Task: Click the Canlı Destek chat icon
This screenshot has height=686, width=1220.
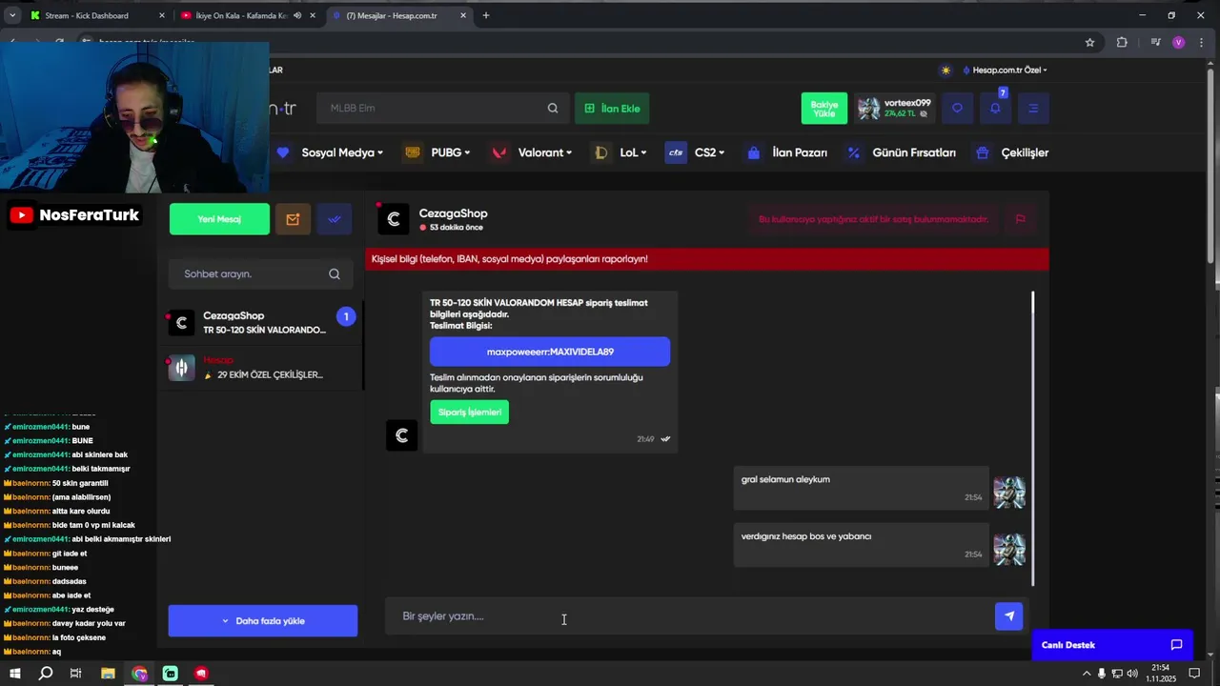Action: pos(1176,645)
